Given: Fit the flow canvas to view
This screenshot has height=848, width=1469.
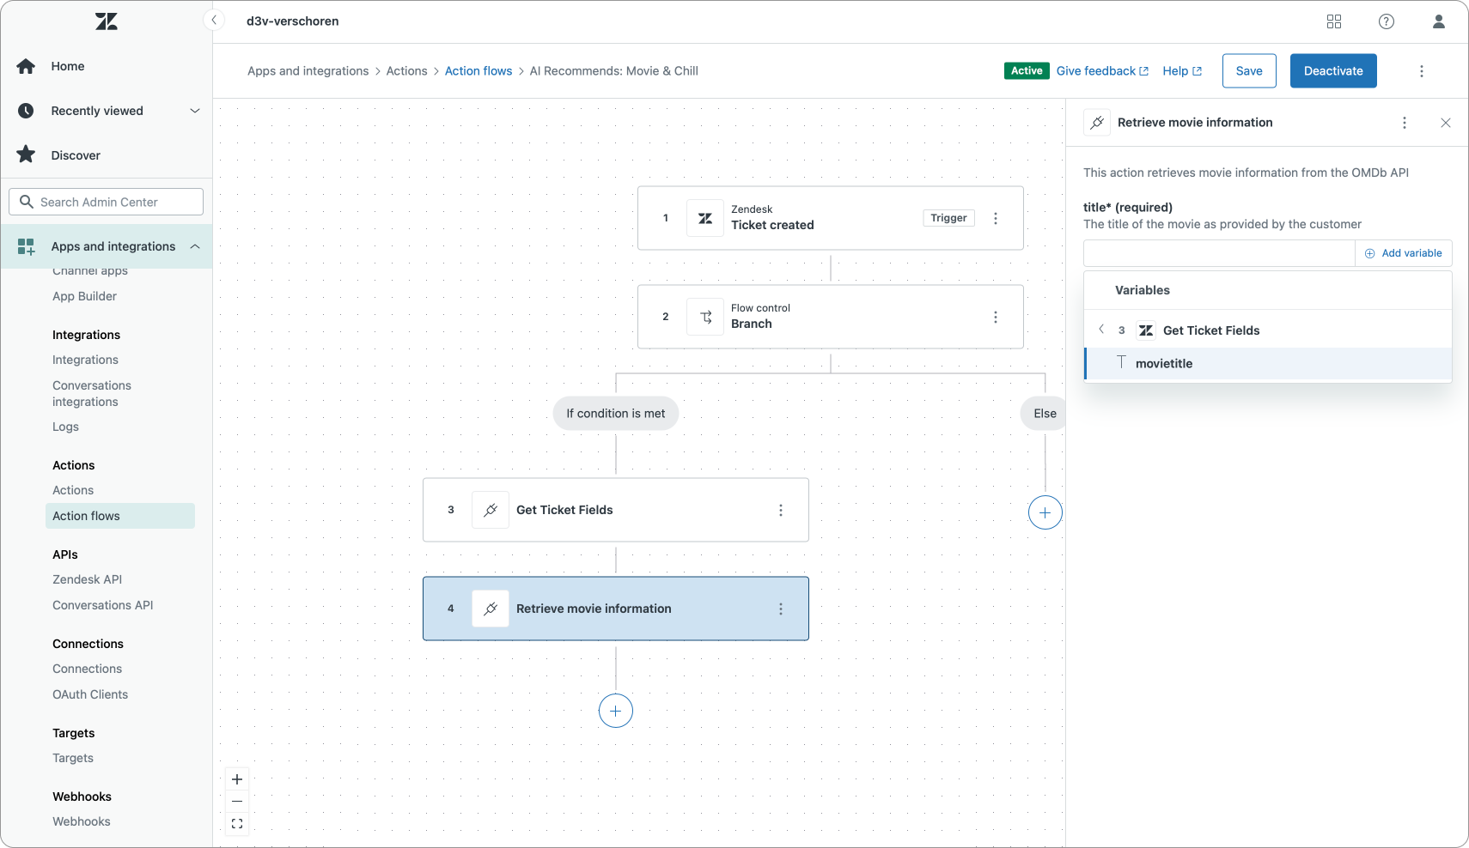Looking at the screenshot, I should tap(237, 824).
